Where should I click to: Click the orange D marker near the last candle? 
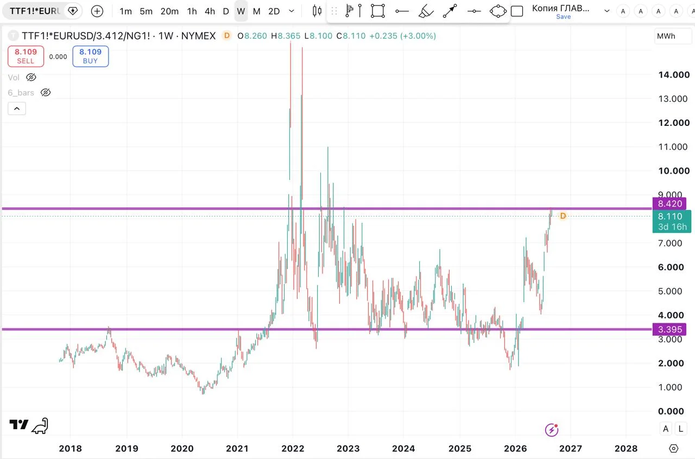563,216
